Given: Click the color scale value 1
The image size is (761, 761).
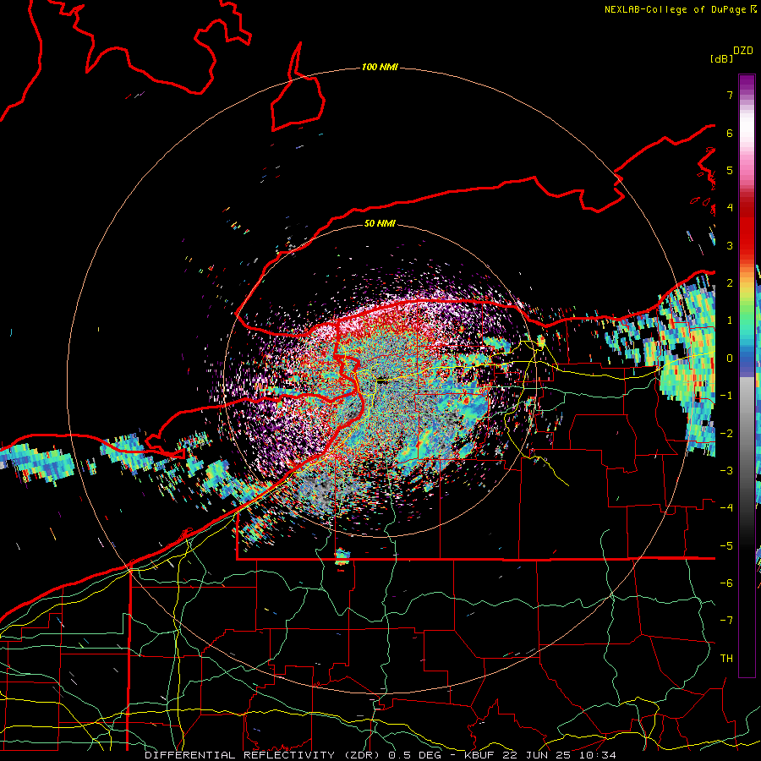Looking at the screenshot, I should click(730, 320).
